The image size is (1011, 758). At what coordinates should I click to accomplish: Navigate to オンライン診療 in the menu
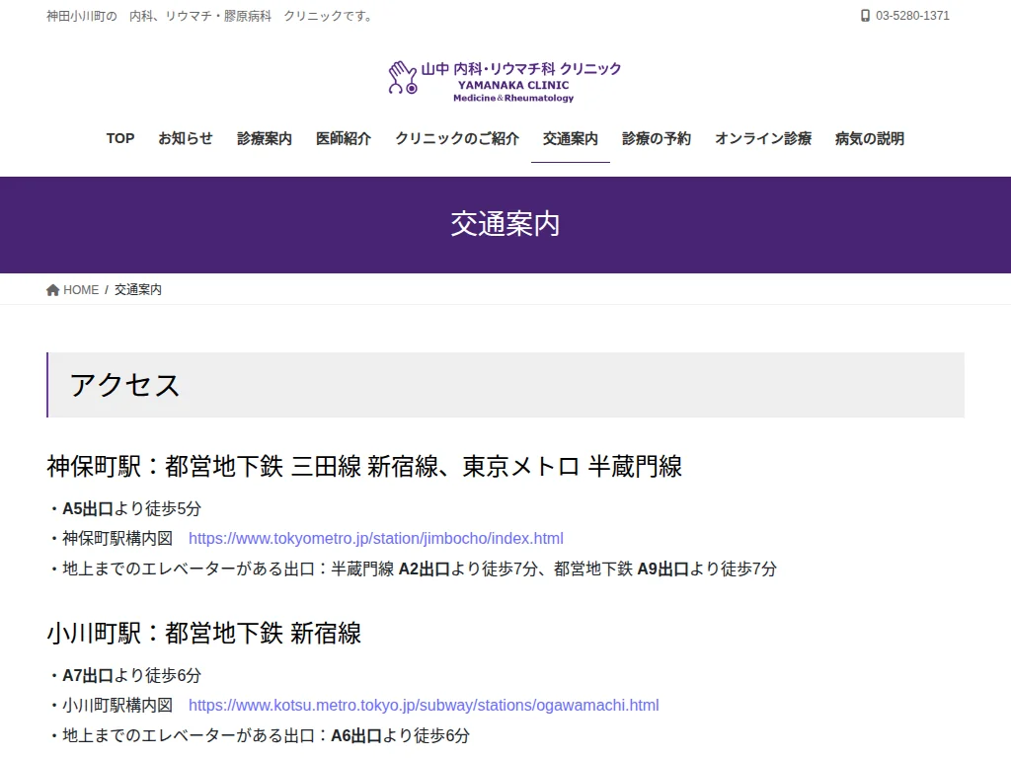coord(761,139)
